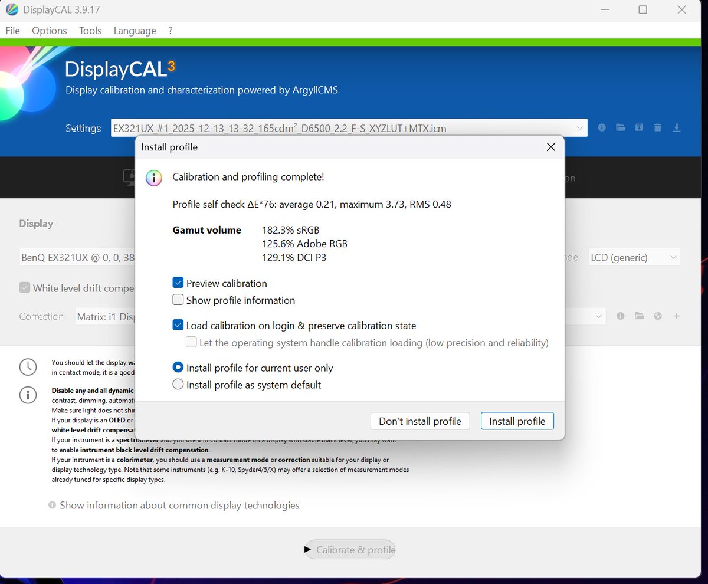Open the Options menu
The height and width of the screenshot is (584, 708).
pyautogui.click(x=50, y=31)
